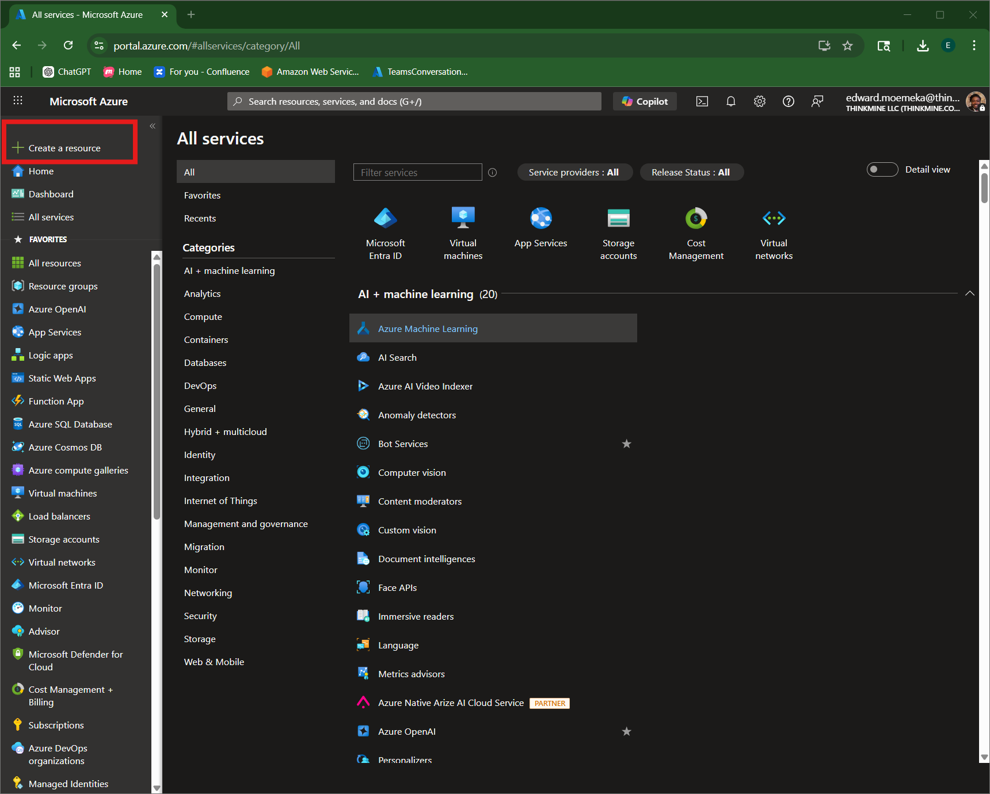Favorite Azure OpenAI using its star
The image size is (990, 794).
point(626,731)
